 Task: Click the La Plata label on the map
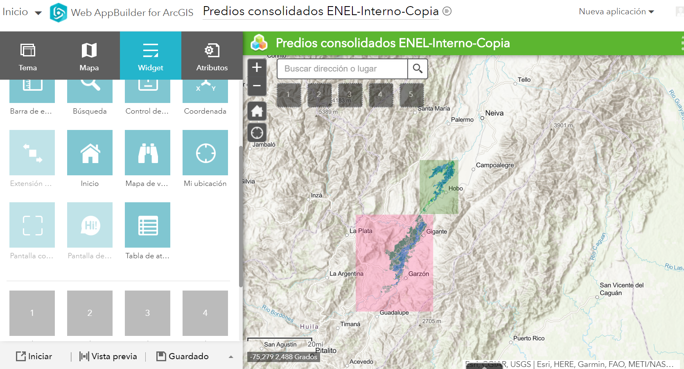[x=361, y=231]
